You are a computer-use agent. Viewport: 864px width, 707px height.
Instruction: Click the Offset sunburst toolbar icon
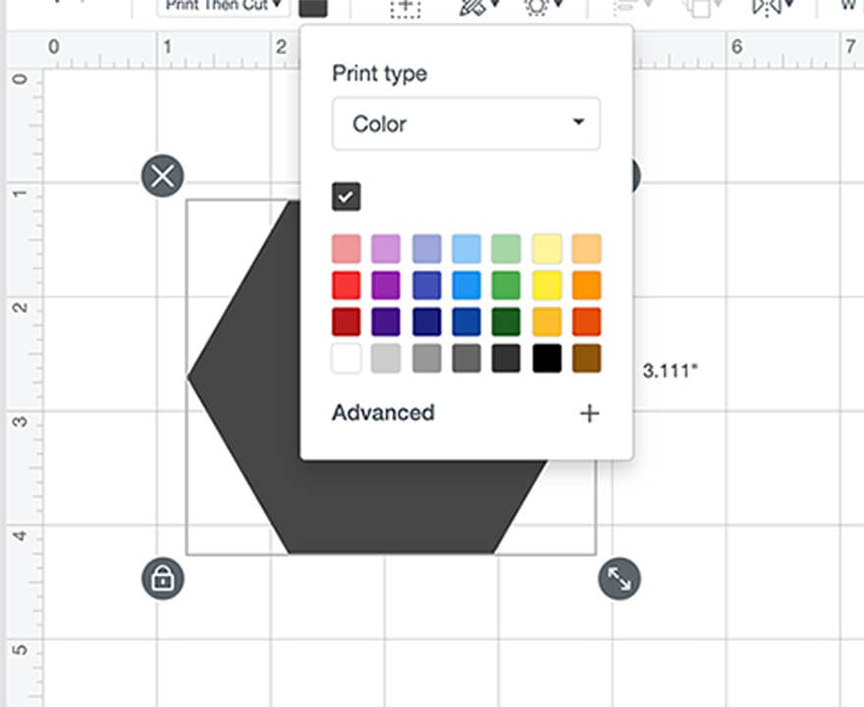point(537,8)
